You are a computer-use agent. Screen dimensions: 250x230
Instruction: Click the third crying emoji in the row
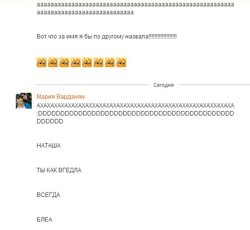tap(64, 62)
